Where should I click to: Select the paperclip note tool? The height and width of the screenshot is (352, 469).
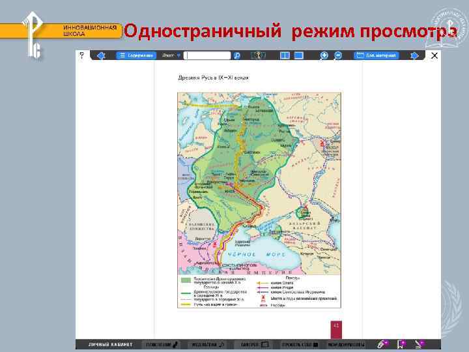tap(382, 344)
